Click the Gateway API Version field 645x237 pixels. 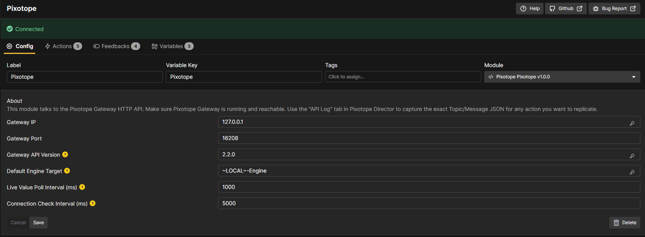coord(429,154)
